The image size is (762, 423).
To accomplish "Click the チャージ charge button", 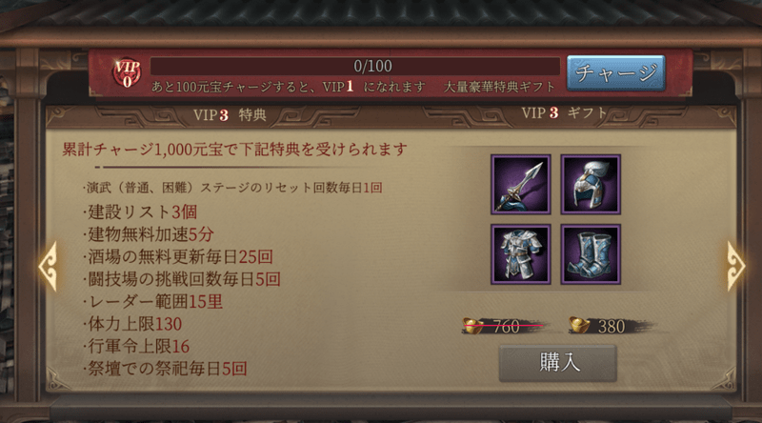I will click(615, 73).
